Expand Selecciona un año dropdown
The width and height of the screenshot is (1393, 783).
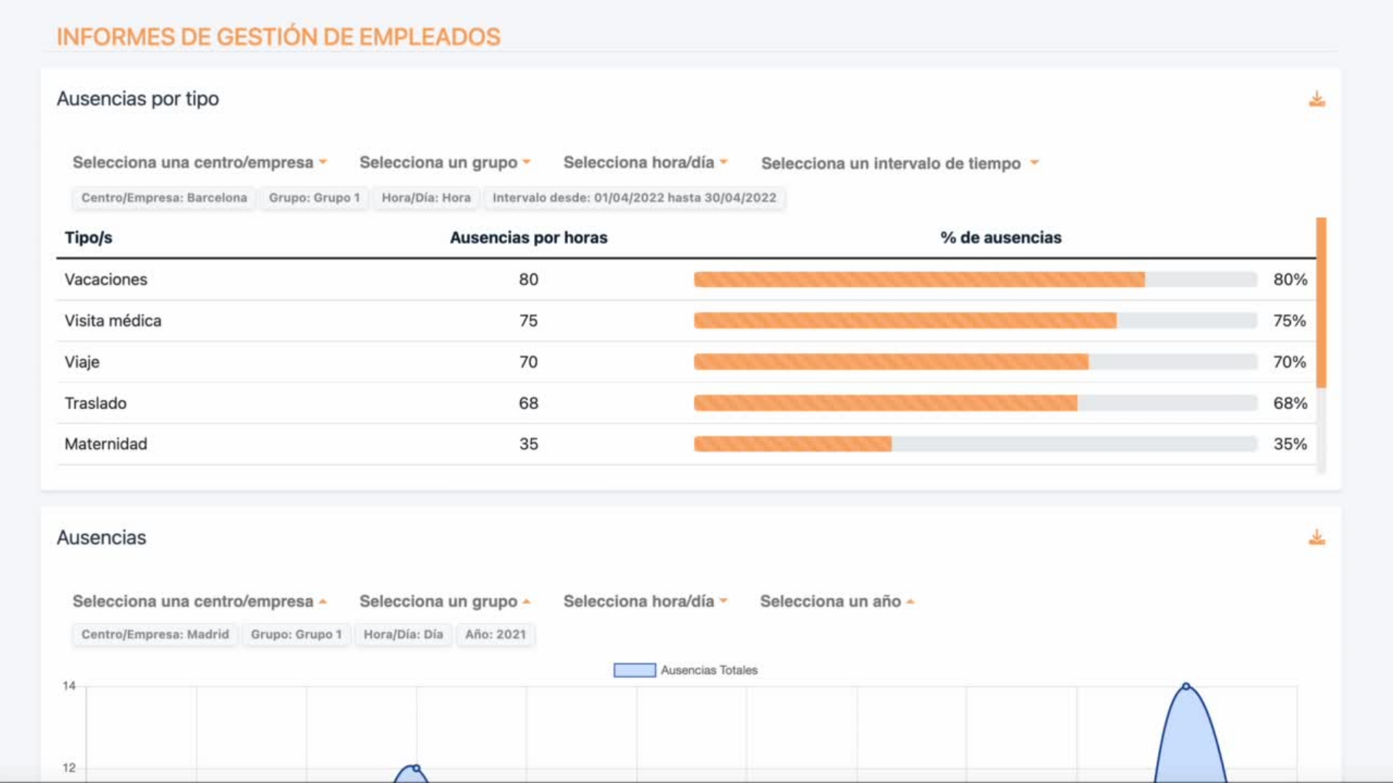(x=837, y=601)
